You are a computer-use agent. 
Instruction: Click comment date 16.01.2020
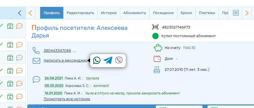[x=53, y=93]
